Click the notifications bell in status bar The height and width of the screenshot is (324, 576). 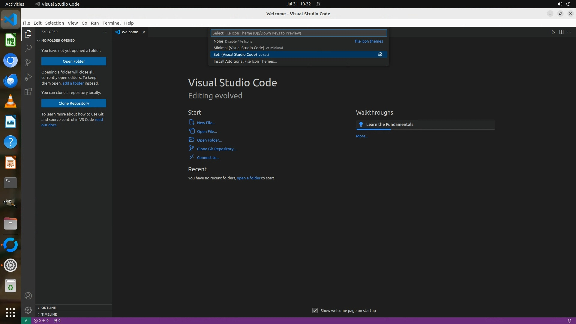coord(569,320)
